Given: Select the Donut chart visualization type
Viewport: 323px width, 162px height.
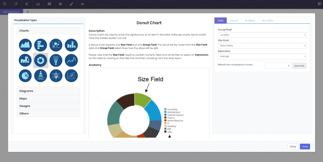Looking at the screenshot, I should pyautogui.click(x=41, y=60).
